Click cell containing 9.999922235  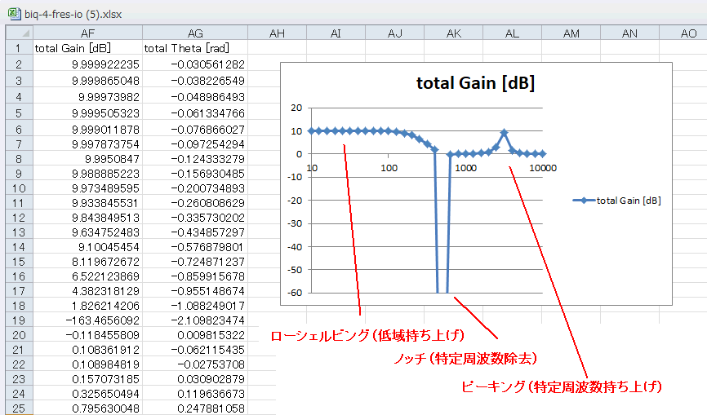87,64
